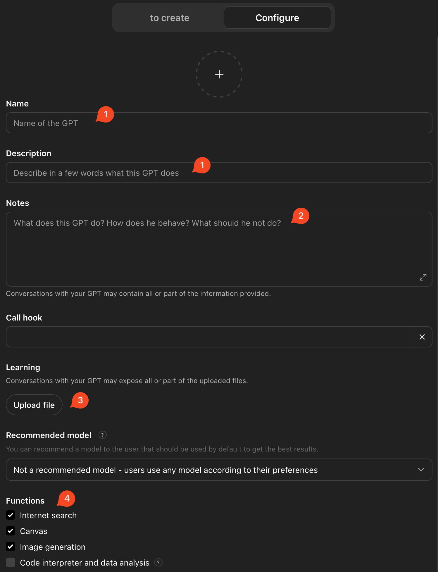Select the Configure tab
438x572 pixels.
[x=277, y=18]
